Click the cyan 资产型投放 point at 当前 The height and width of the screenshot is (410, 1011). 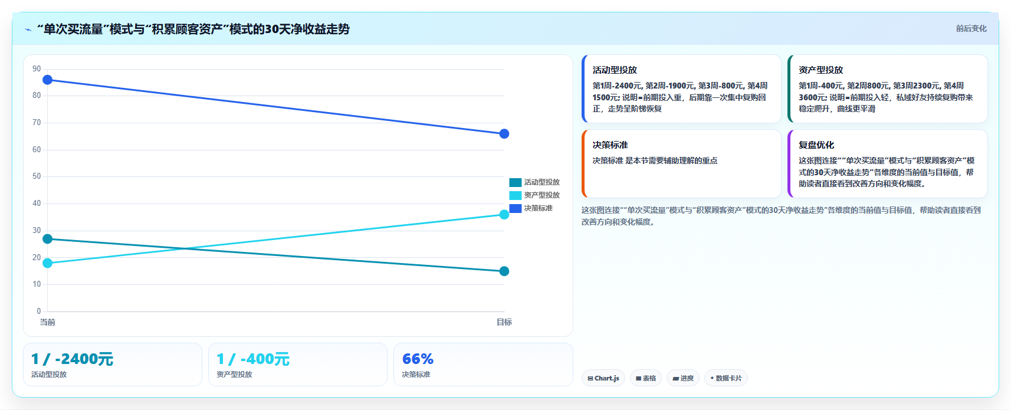tap(48, 263)
